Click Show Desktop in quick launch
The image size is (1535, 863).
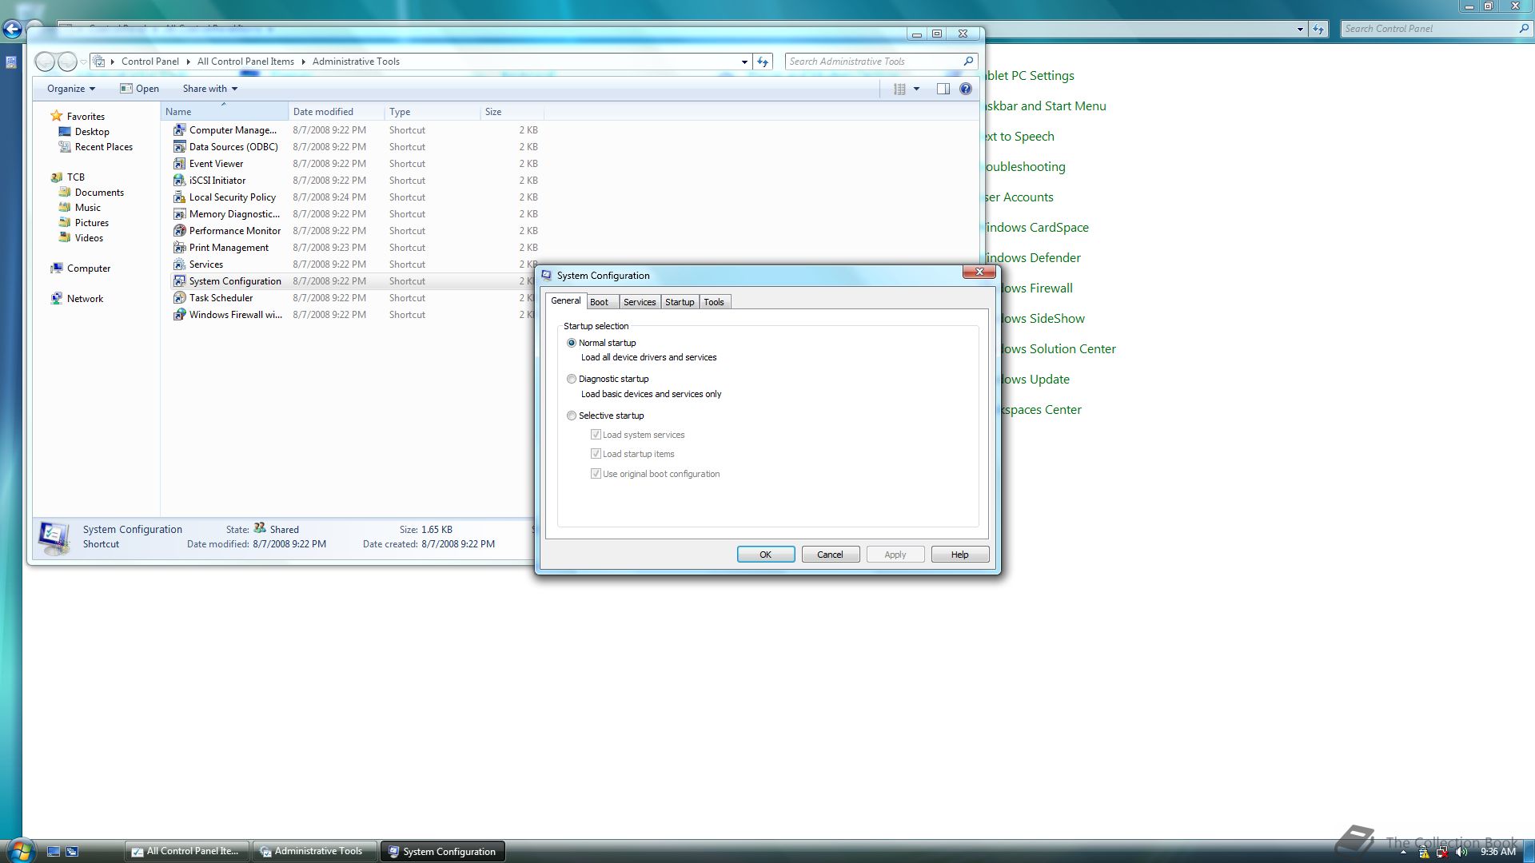[x=54, y=852]
